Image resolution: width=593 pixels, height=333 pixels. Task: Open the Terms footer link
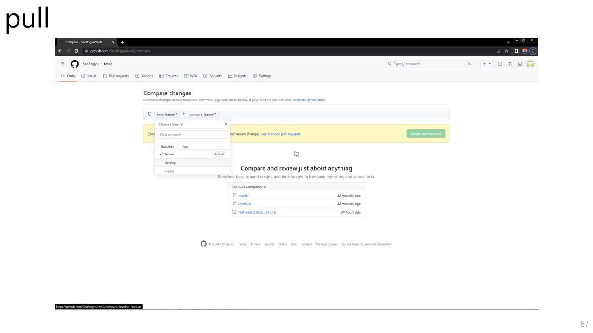(x=243, y=244)
